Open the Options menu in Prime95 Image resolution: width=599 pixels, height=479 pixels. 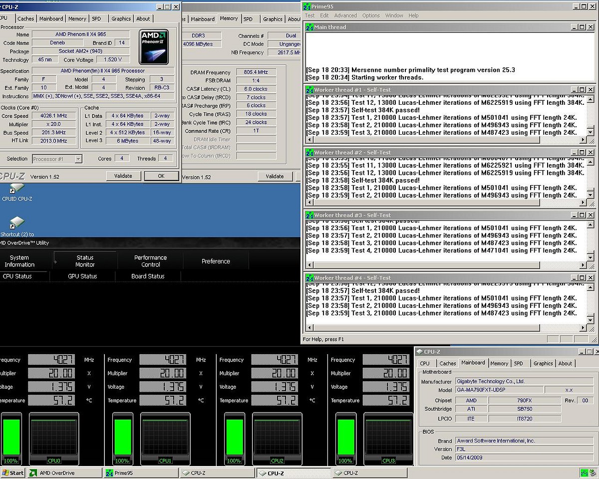point(371,15)
